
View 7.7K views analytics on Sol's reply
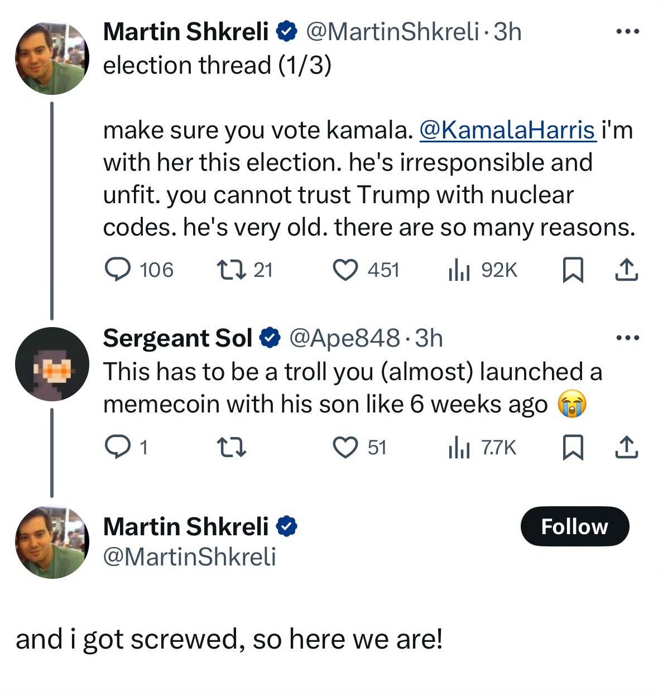point(459,448)
